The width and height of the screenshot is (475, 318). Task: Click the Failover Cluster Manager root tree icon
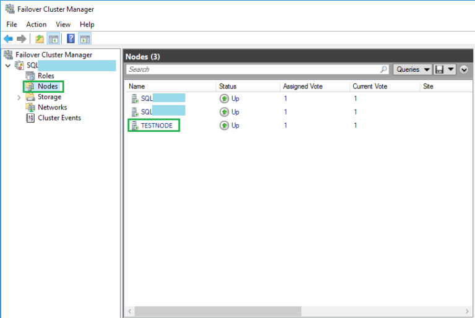click(8, 54)
